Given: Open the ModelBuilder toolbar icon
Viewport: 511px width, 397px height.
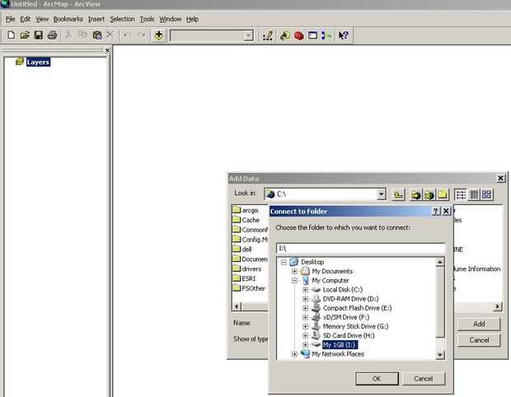Looking at the screenshot, I should [326, 35].
